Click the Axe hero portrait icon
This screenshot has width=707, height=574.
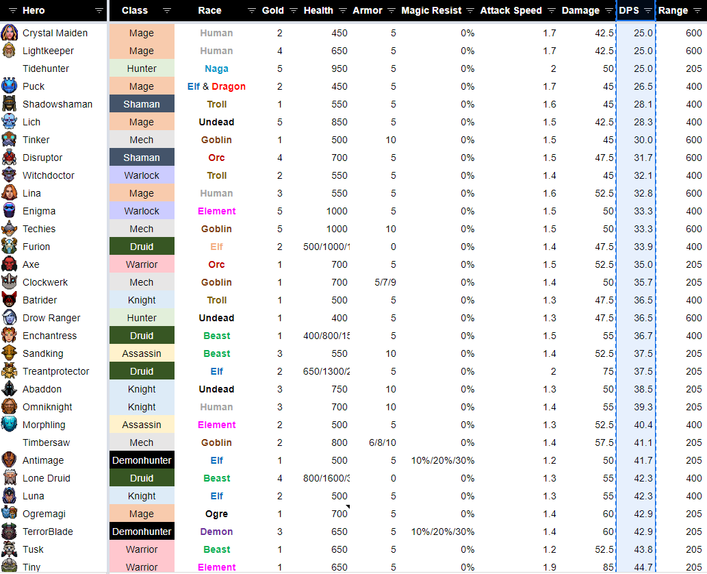click(x=9, y=264)
